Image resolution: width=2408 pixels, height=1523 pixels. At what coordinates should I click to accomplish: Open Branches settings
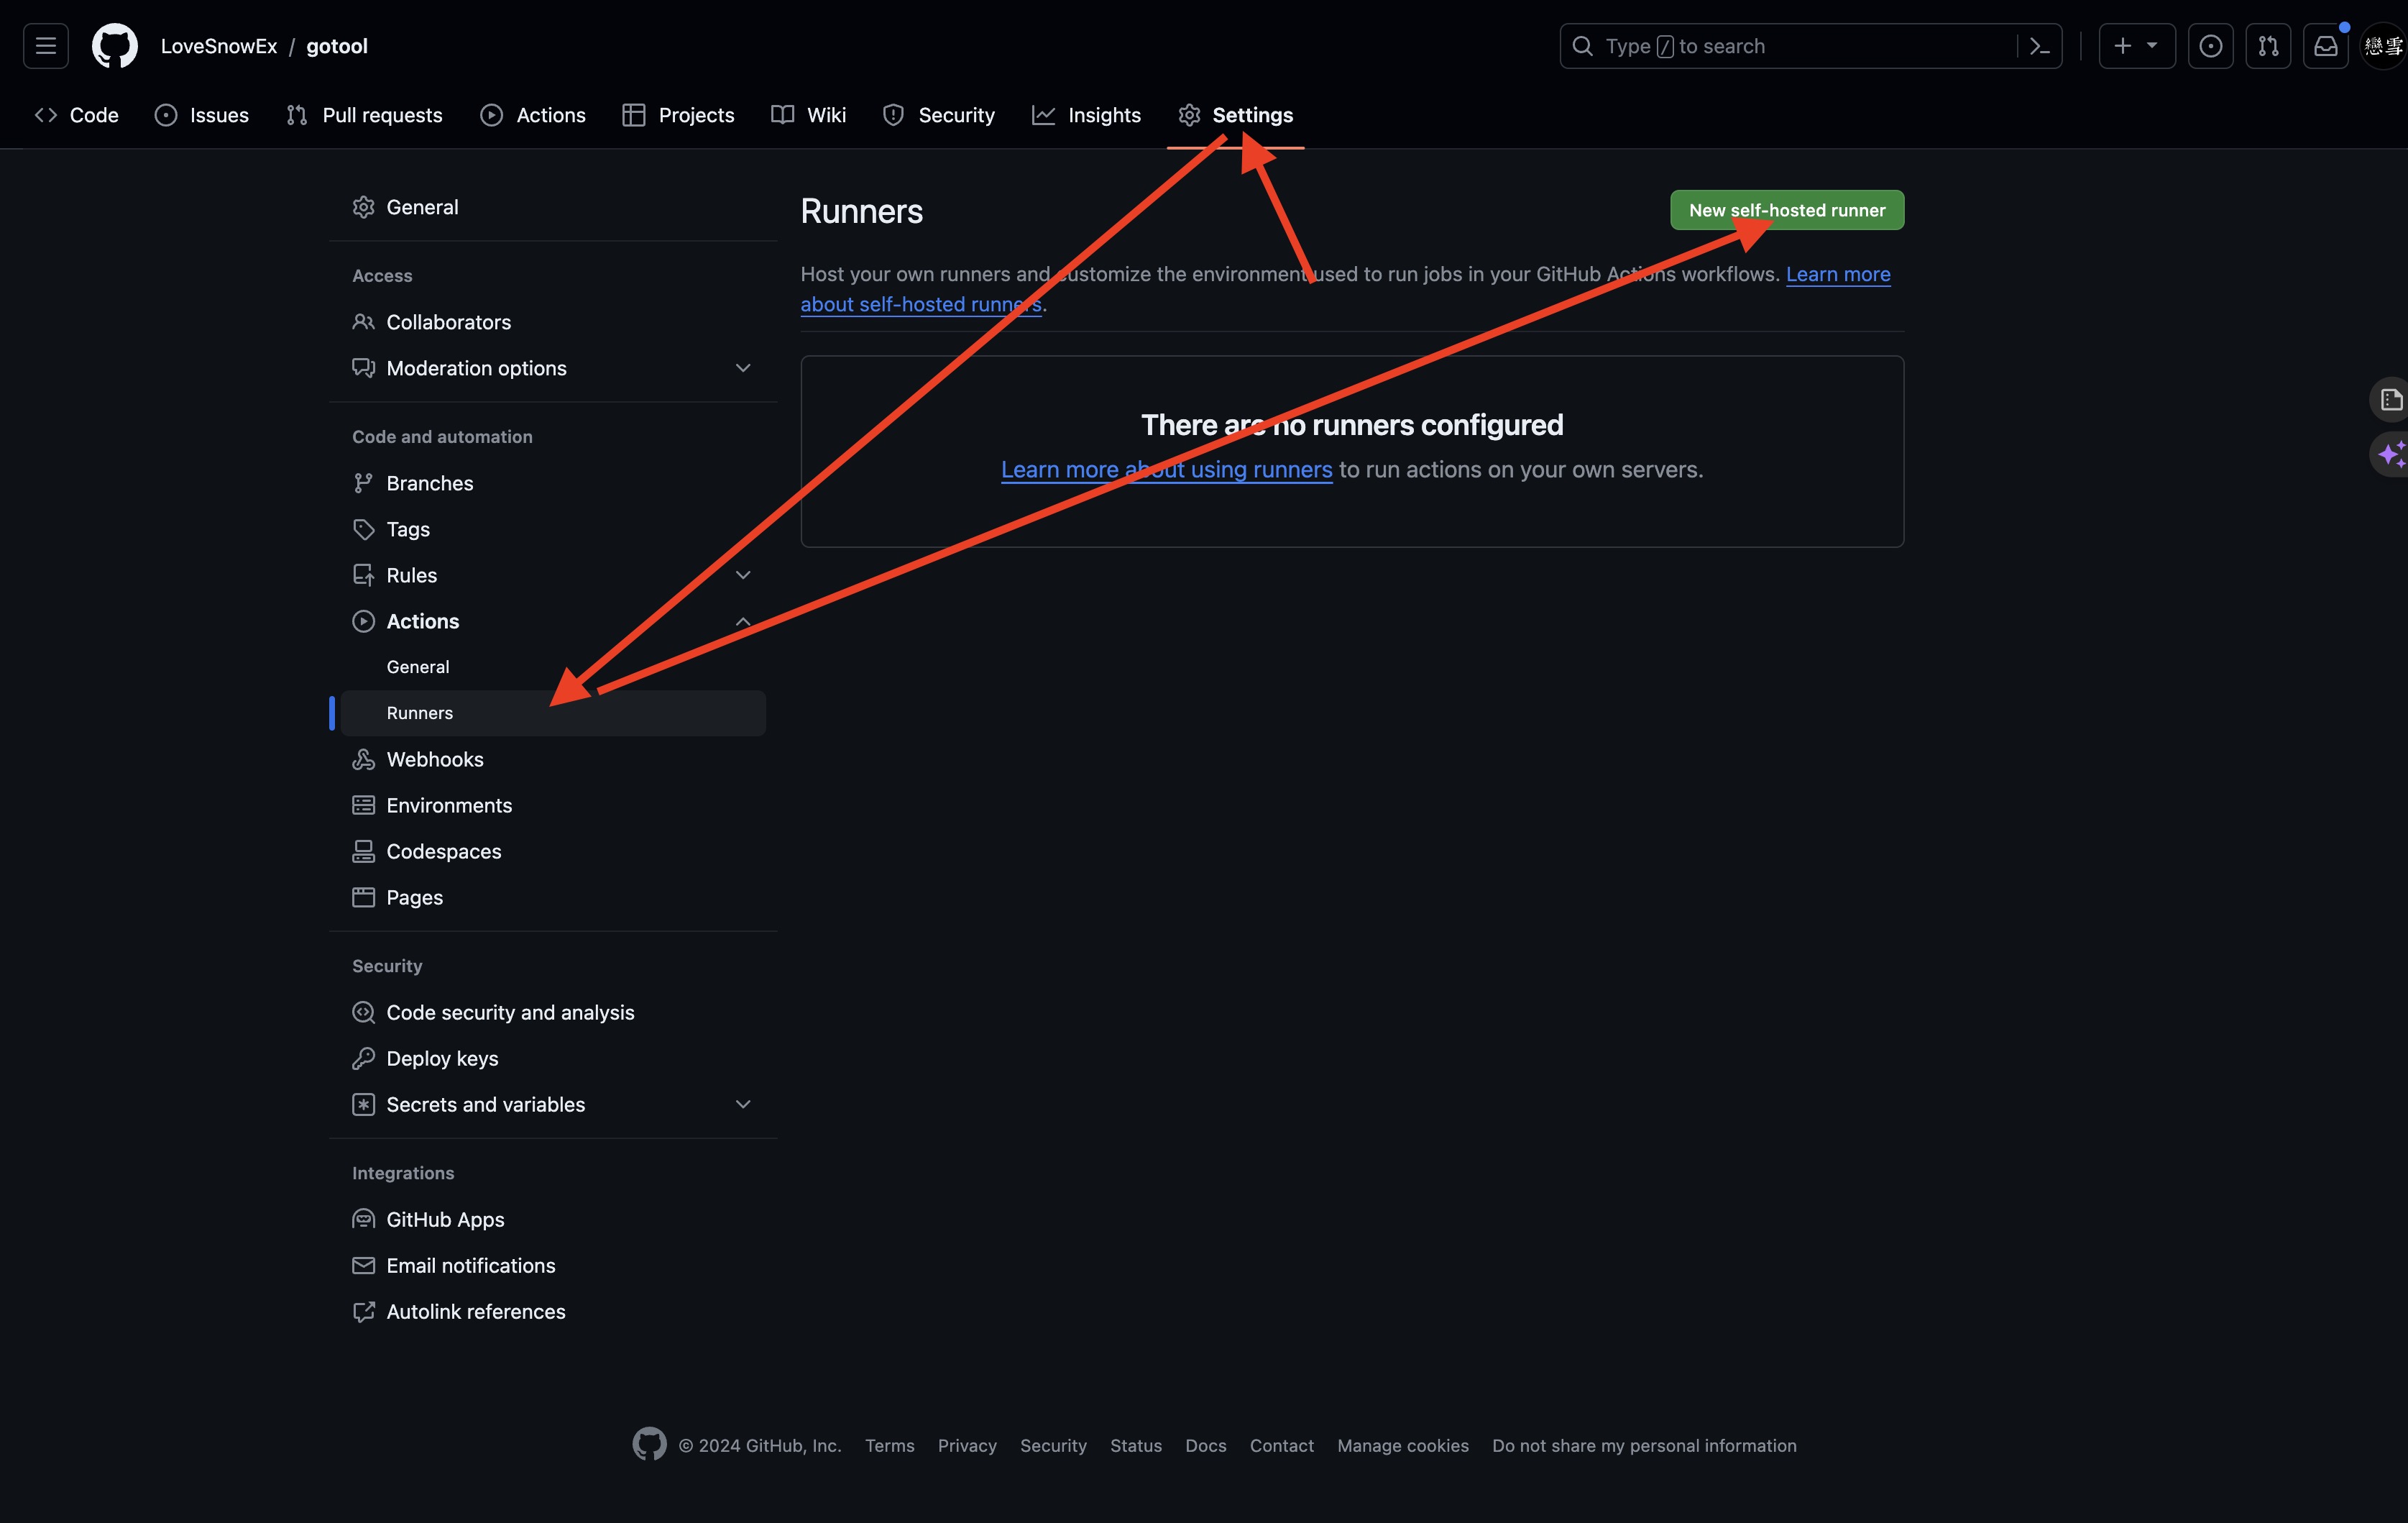pos(553,483)
